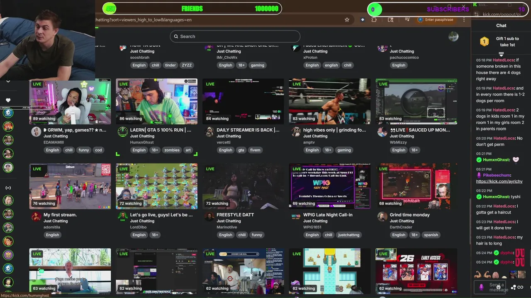
Task: Click the amptv channel avatar
Action: (x=296, y=132)
